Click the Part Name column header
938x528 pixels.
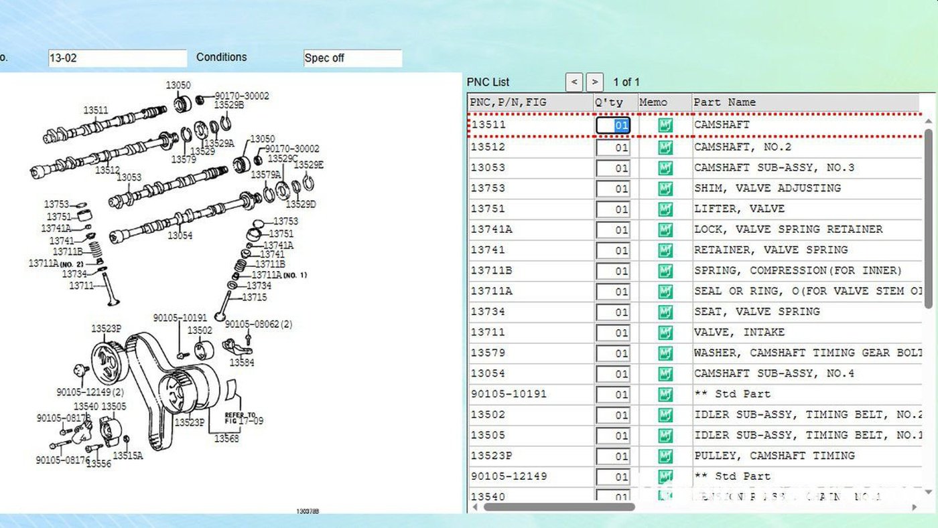(x=806, y=102)
